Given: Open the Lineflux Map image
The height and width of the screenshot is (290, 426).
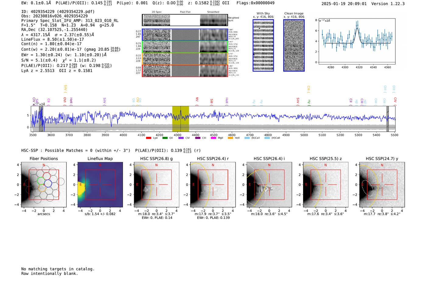Looking at the screenshot, I should click(x=100, y=185).
